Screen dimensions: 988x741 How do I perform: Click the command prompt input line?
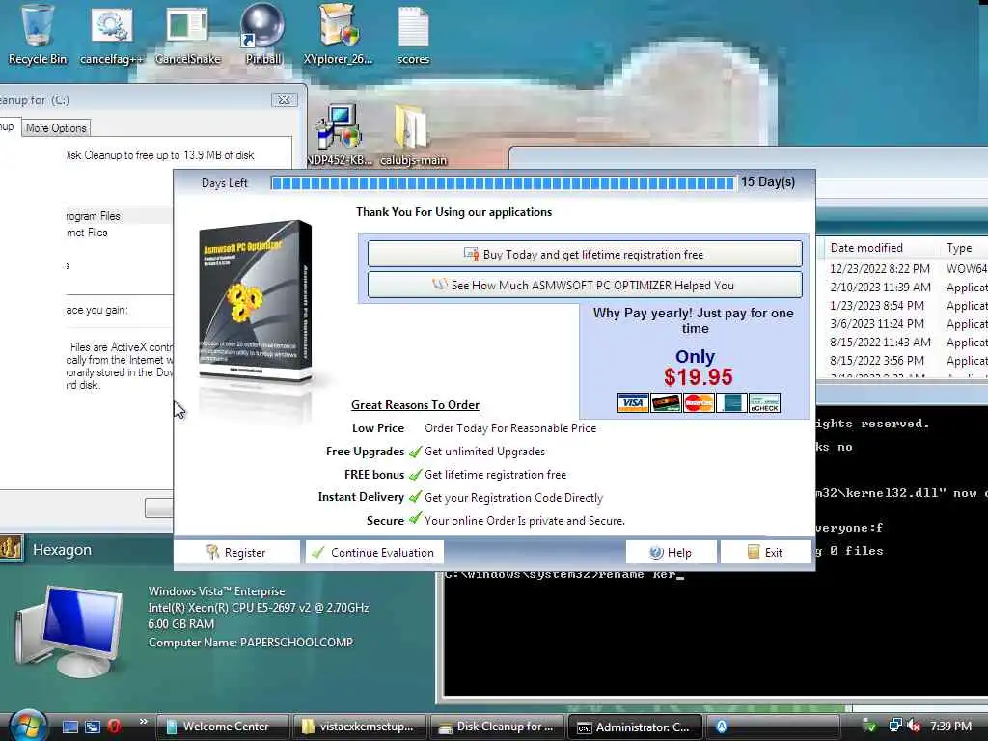[x=563, y=574]
